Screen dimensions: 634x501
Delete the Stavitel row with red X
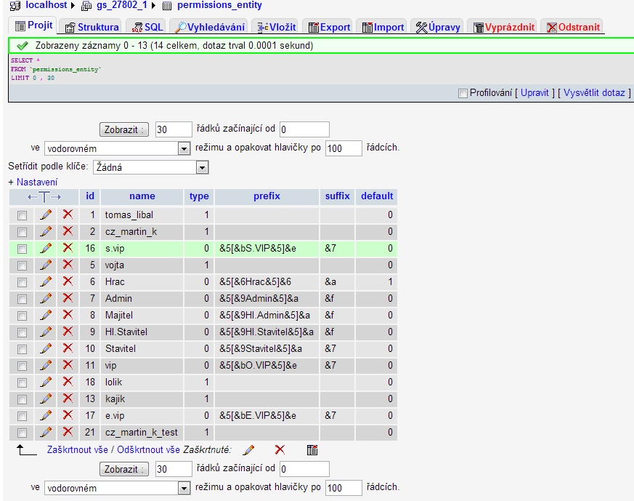click(68, 348)
